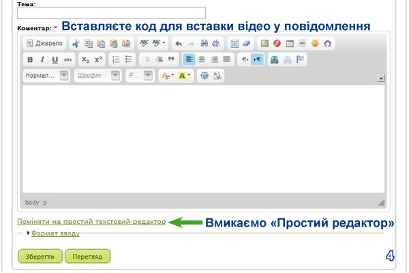
Task: Click the blockquote quotation marks icon
Action: coord(171,59)
